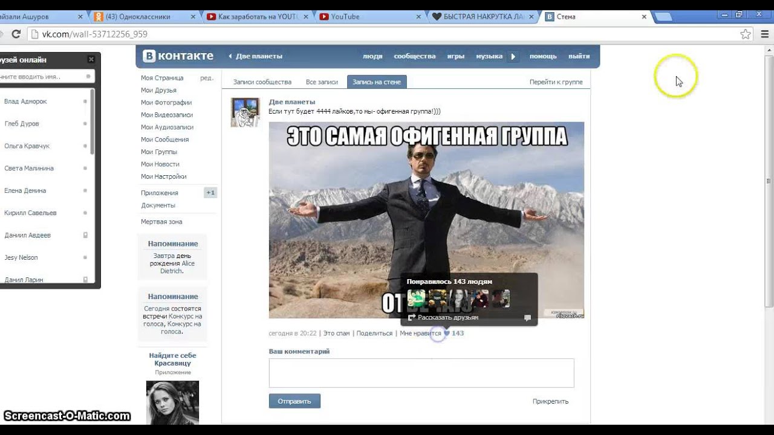
Task: Click выйти to log out
Action: pyautogui.click(x=579, y=56)
